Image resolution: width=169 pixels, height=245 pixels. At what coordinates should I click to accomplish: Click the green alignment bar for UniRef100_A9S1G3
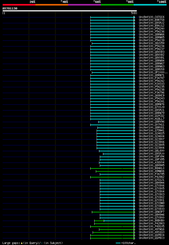coord(114,232)
